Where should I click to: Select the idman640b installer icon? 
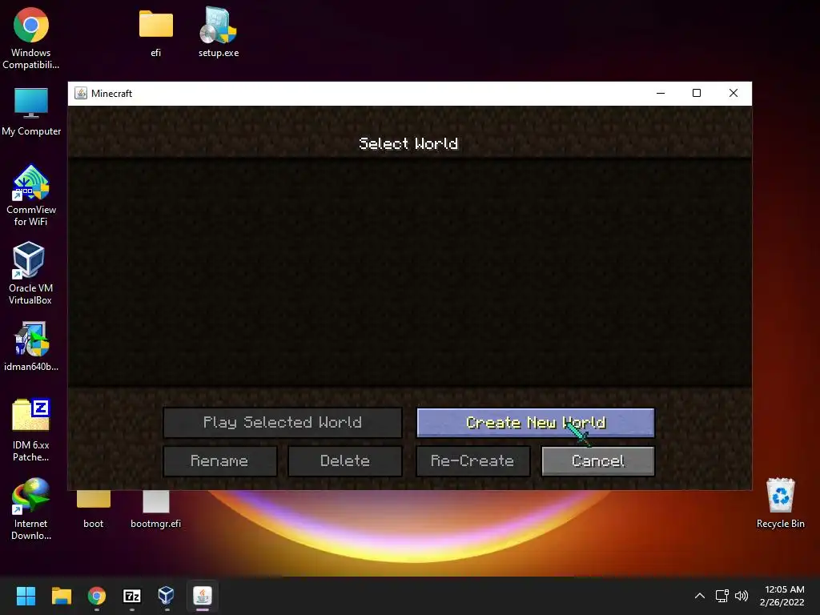click(x=31, y=346)
